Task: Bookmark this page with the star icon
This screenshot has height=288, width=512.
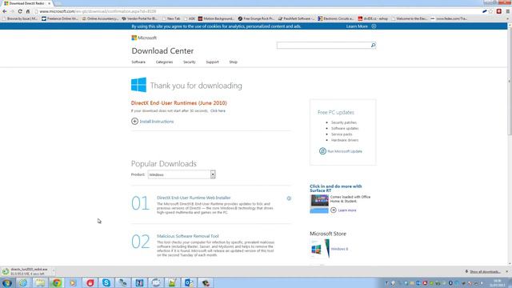Action: click(490, 11)
